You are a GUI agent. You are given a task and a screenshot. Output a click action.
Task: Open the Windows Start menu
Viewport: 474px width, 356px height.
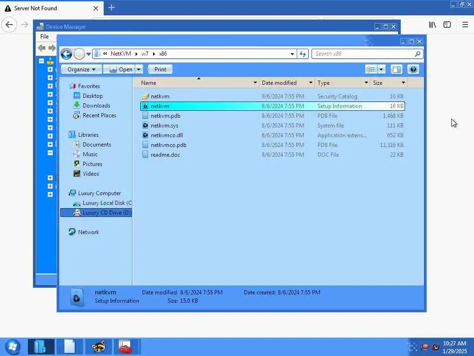[x=12, y=347]
